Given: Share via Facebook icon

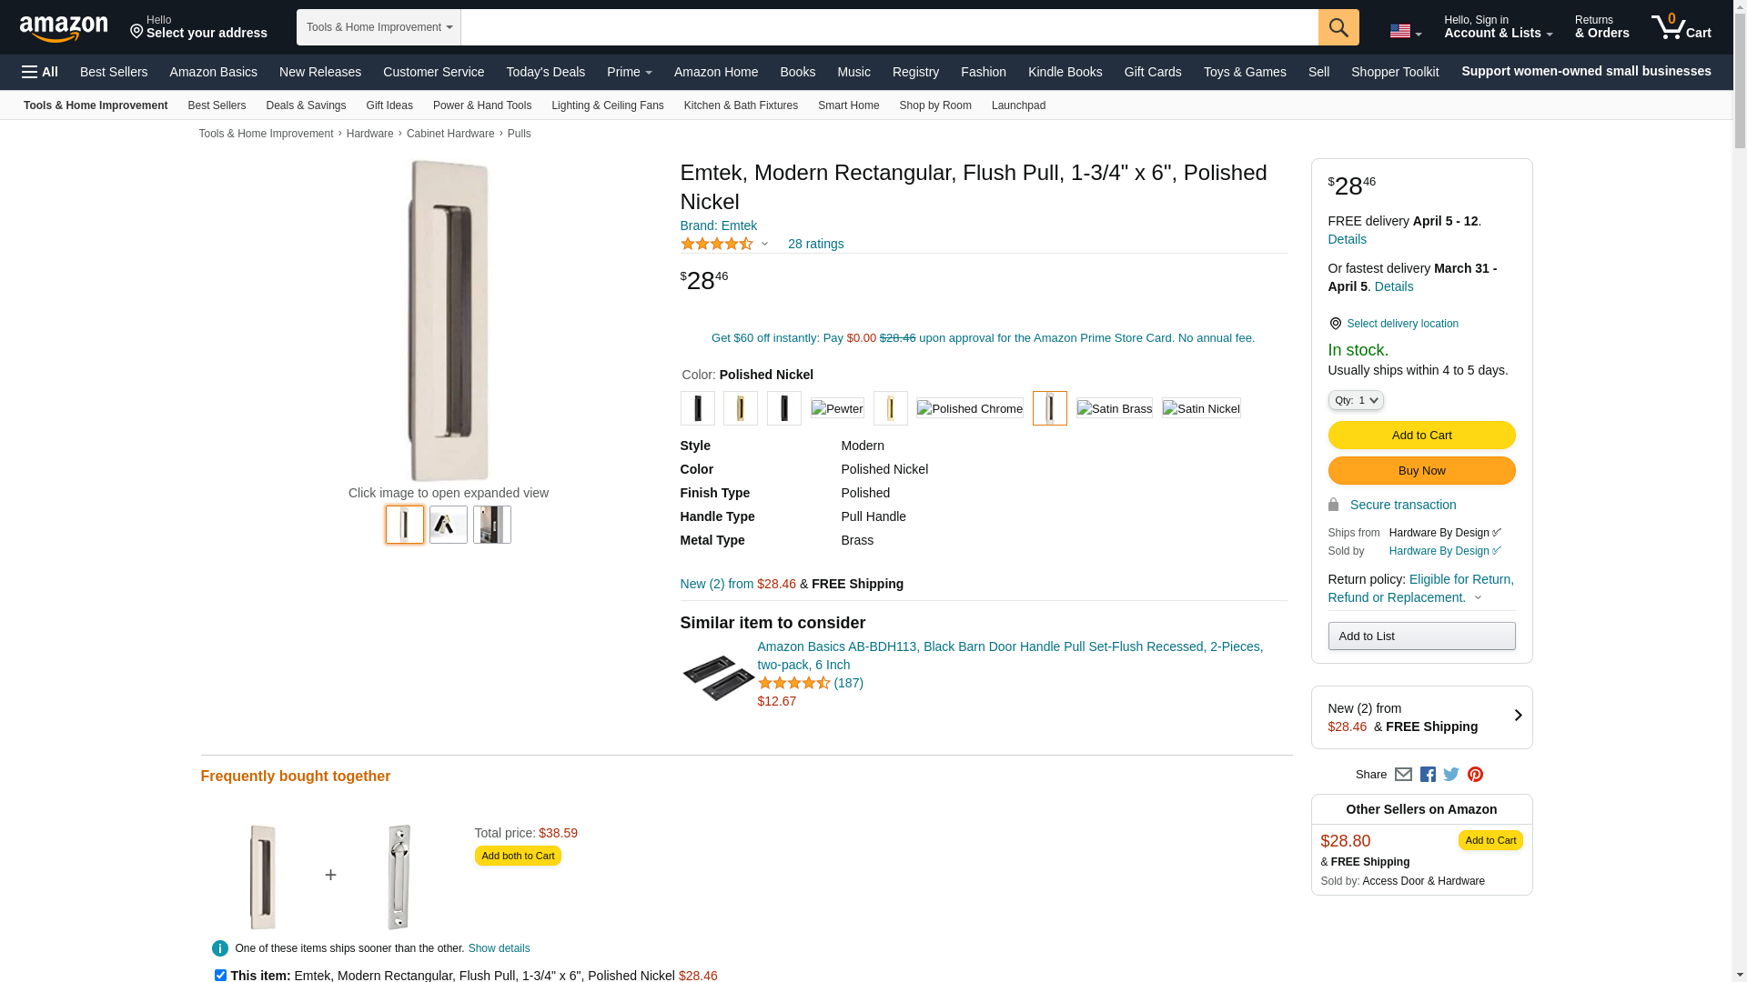Looking at the screenshot, I should 1428,775.
